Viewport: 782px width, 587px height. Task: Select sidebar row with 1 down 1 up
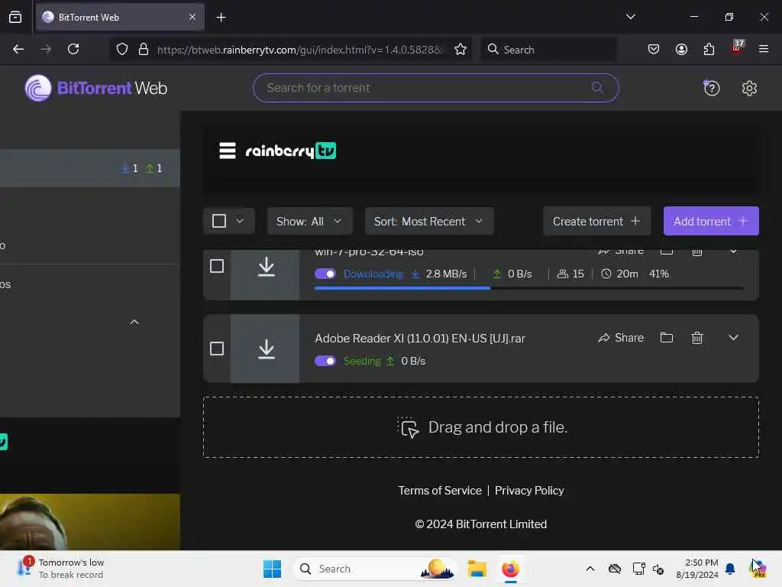pos(90,168)
